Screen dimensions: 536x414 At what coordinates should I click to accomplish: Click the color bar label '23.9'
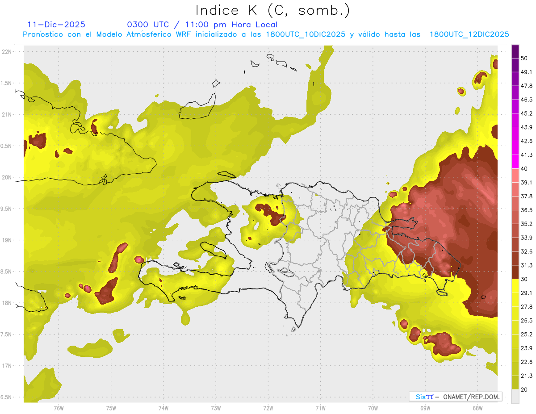[x=527, y=348]
